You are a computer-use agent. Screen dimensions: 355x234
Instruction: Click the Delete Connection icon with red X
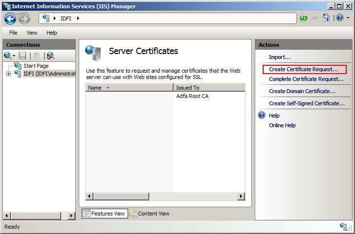(x=50, y=56)
